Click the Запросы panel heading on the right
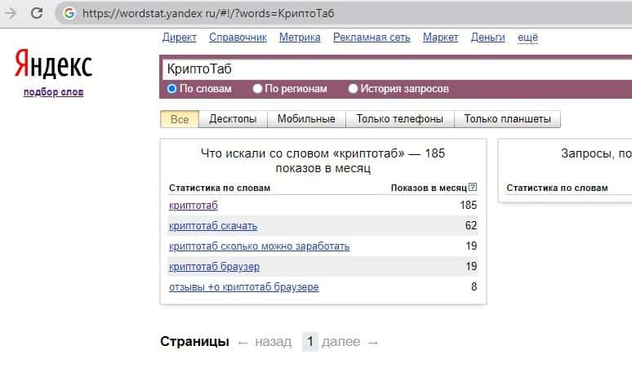This screenshot has width=632, height=377. (x=596, y=153)
